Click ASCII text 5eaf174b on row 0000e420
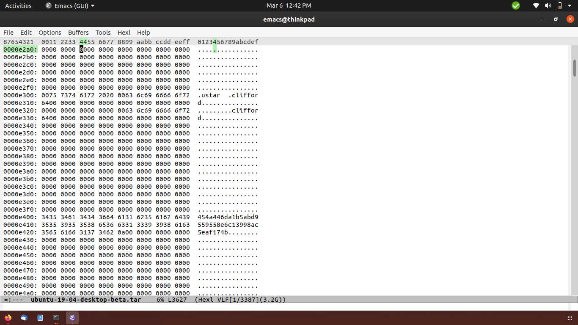 213,232
